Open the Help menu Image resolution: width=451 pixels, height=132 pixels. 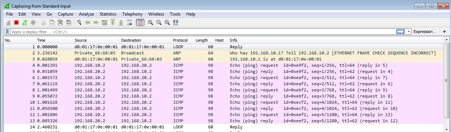coord(191,14)
